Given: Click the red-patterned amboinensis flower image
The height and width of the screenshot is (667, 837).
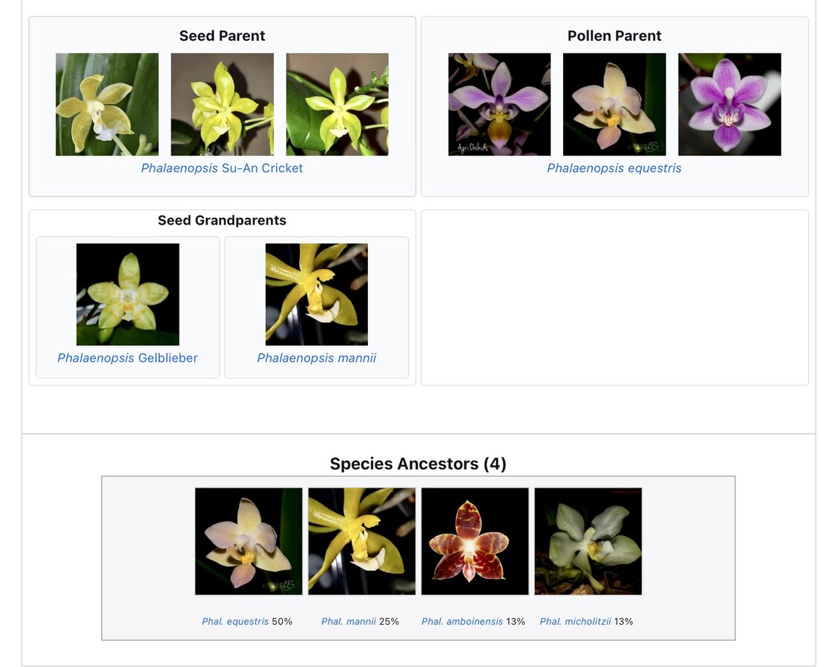Looking at the screenshot, I should 475,541.
